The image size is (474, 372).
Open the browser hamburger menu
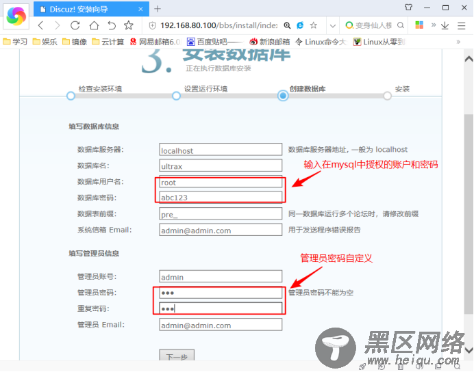461,26
